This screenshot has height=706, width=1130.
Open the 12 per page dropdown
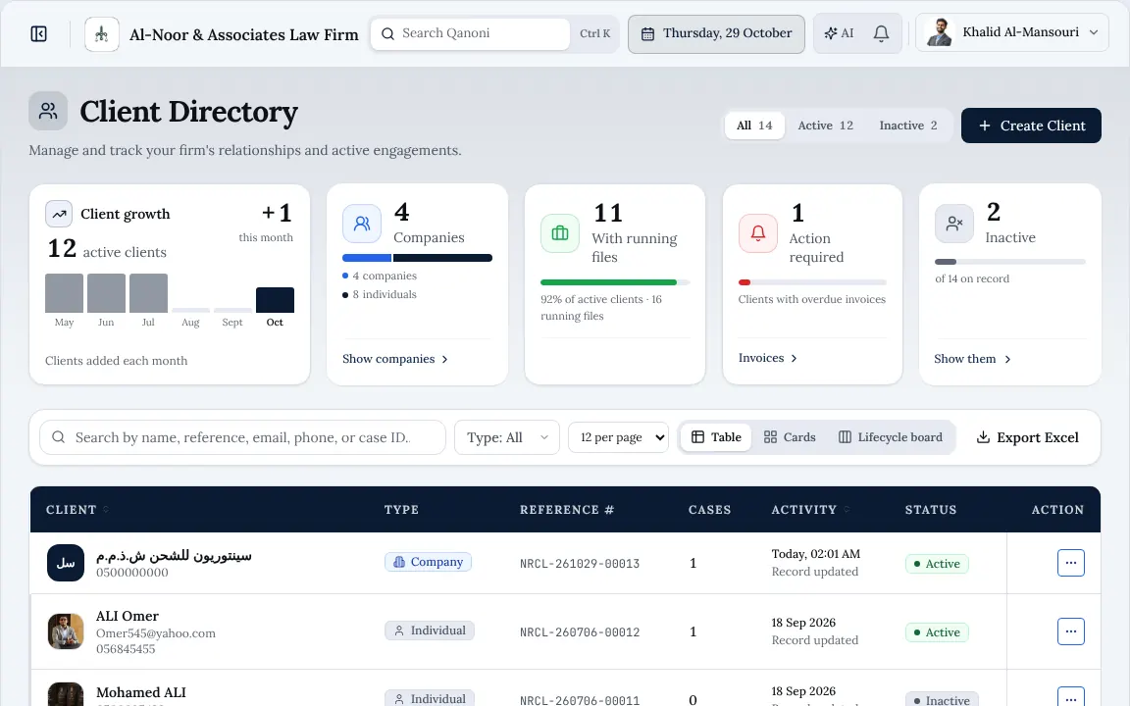pos(618,437)
